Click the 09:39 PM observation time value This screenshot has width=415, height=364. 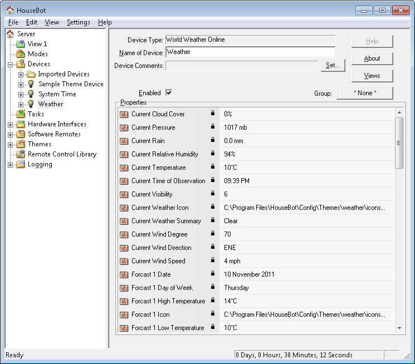point(237,181)
